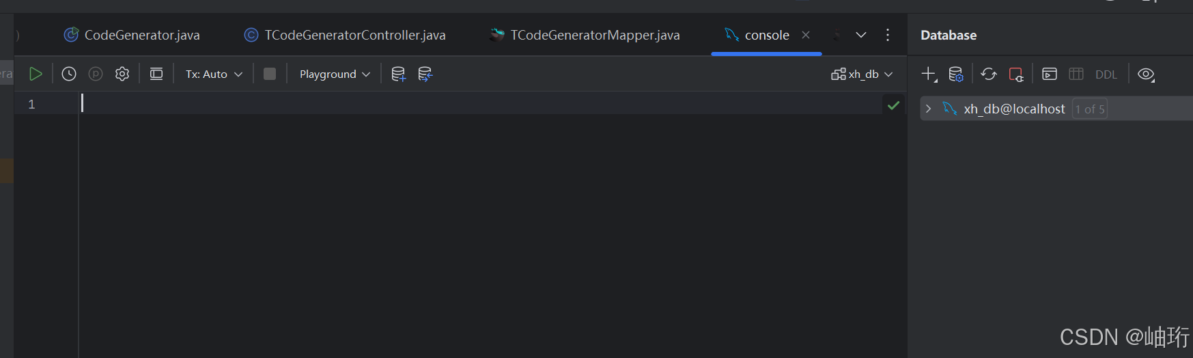Click the '1 of 5' schemas badge
The height and width of the screenshot is (358, 1193).
(1089, 109)
